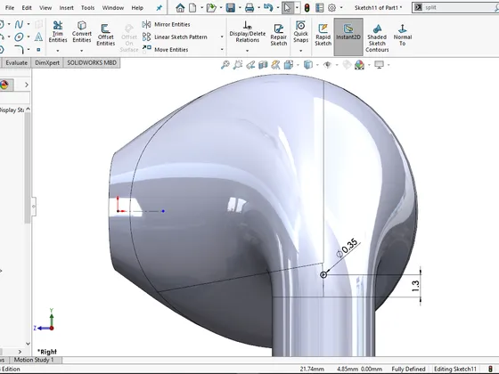Image resolution: width=499 pixels, height=374 pixels.
Task: Open the Options gear
Action: click(x=331, y=8)
